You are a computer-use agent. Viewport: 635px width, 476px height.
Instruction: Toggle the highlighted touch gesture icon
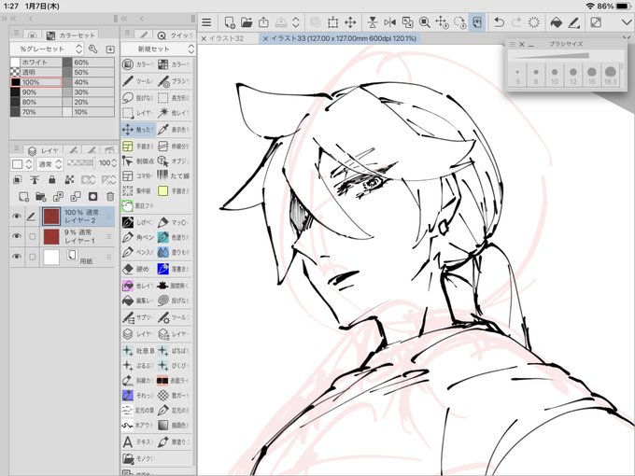coord(477,22)
